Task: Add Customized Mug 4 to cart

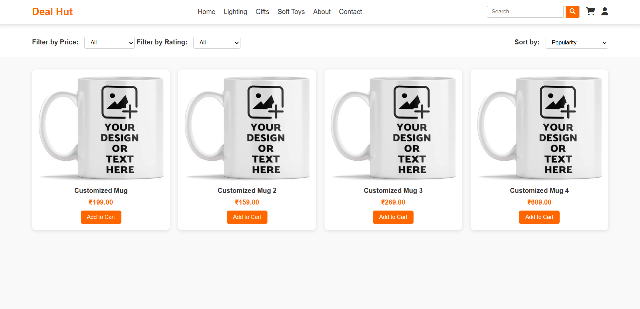Action: point(539,217)
